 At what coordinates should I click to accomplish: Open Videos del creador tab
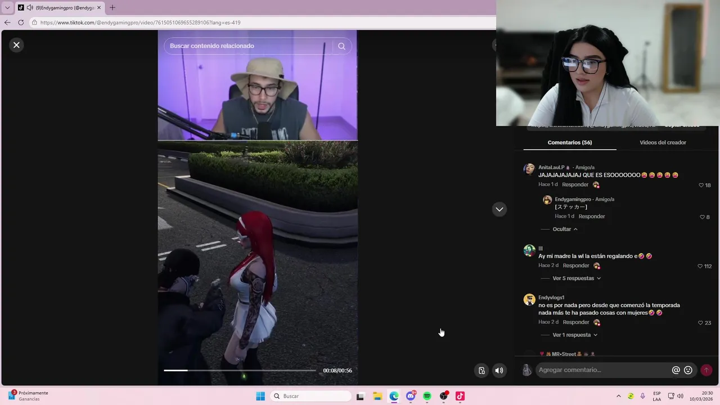pyautogui.click(x=663, y=142)
